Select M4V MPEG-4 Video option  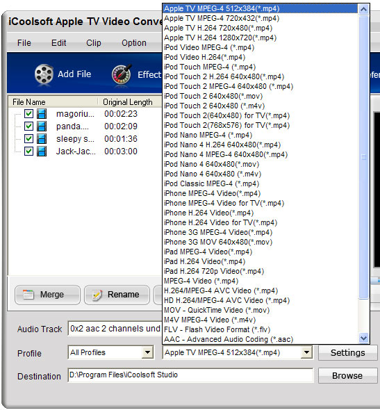pos(260,320)
